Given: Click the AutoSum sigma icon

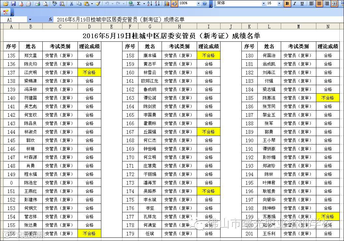Looking at the screenshot, I should [x=139, y=4].
